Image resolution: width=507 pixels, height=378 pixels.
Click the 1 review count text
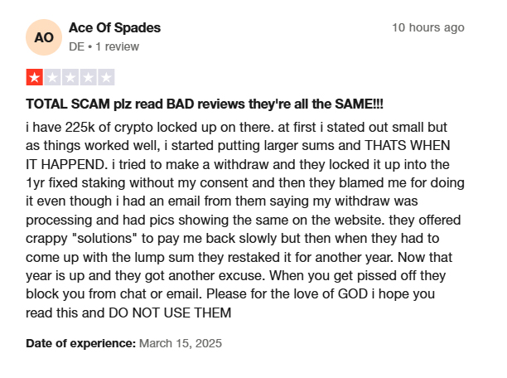(117, 46)
